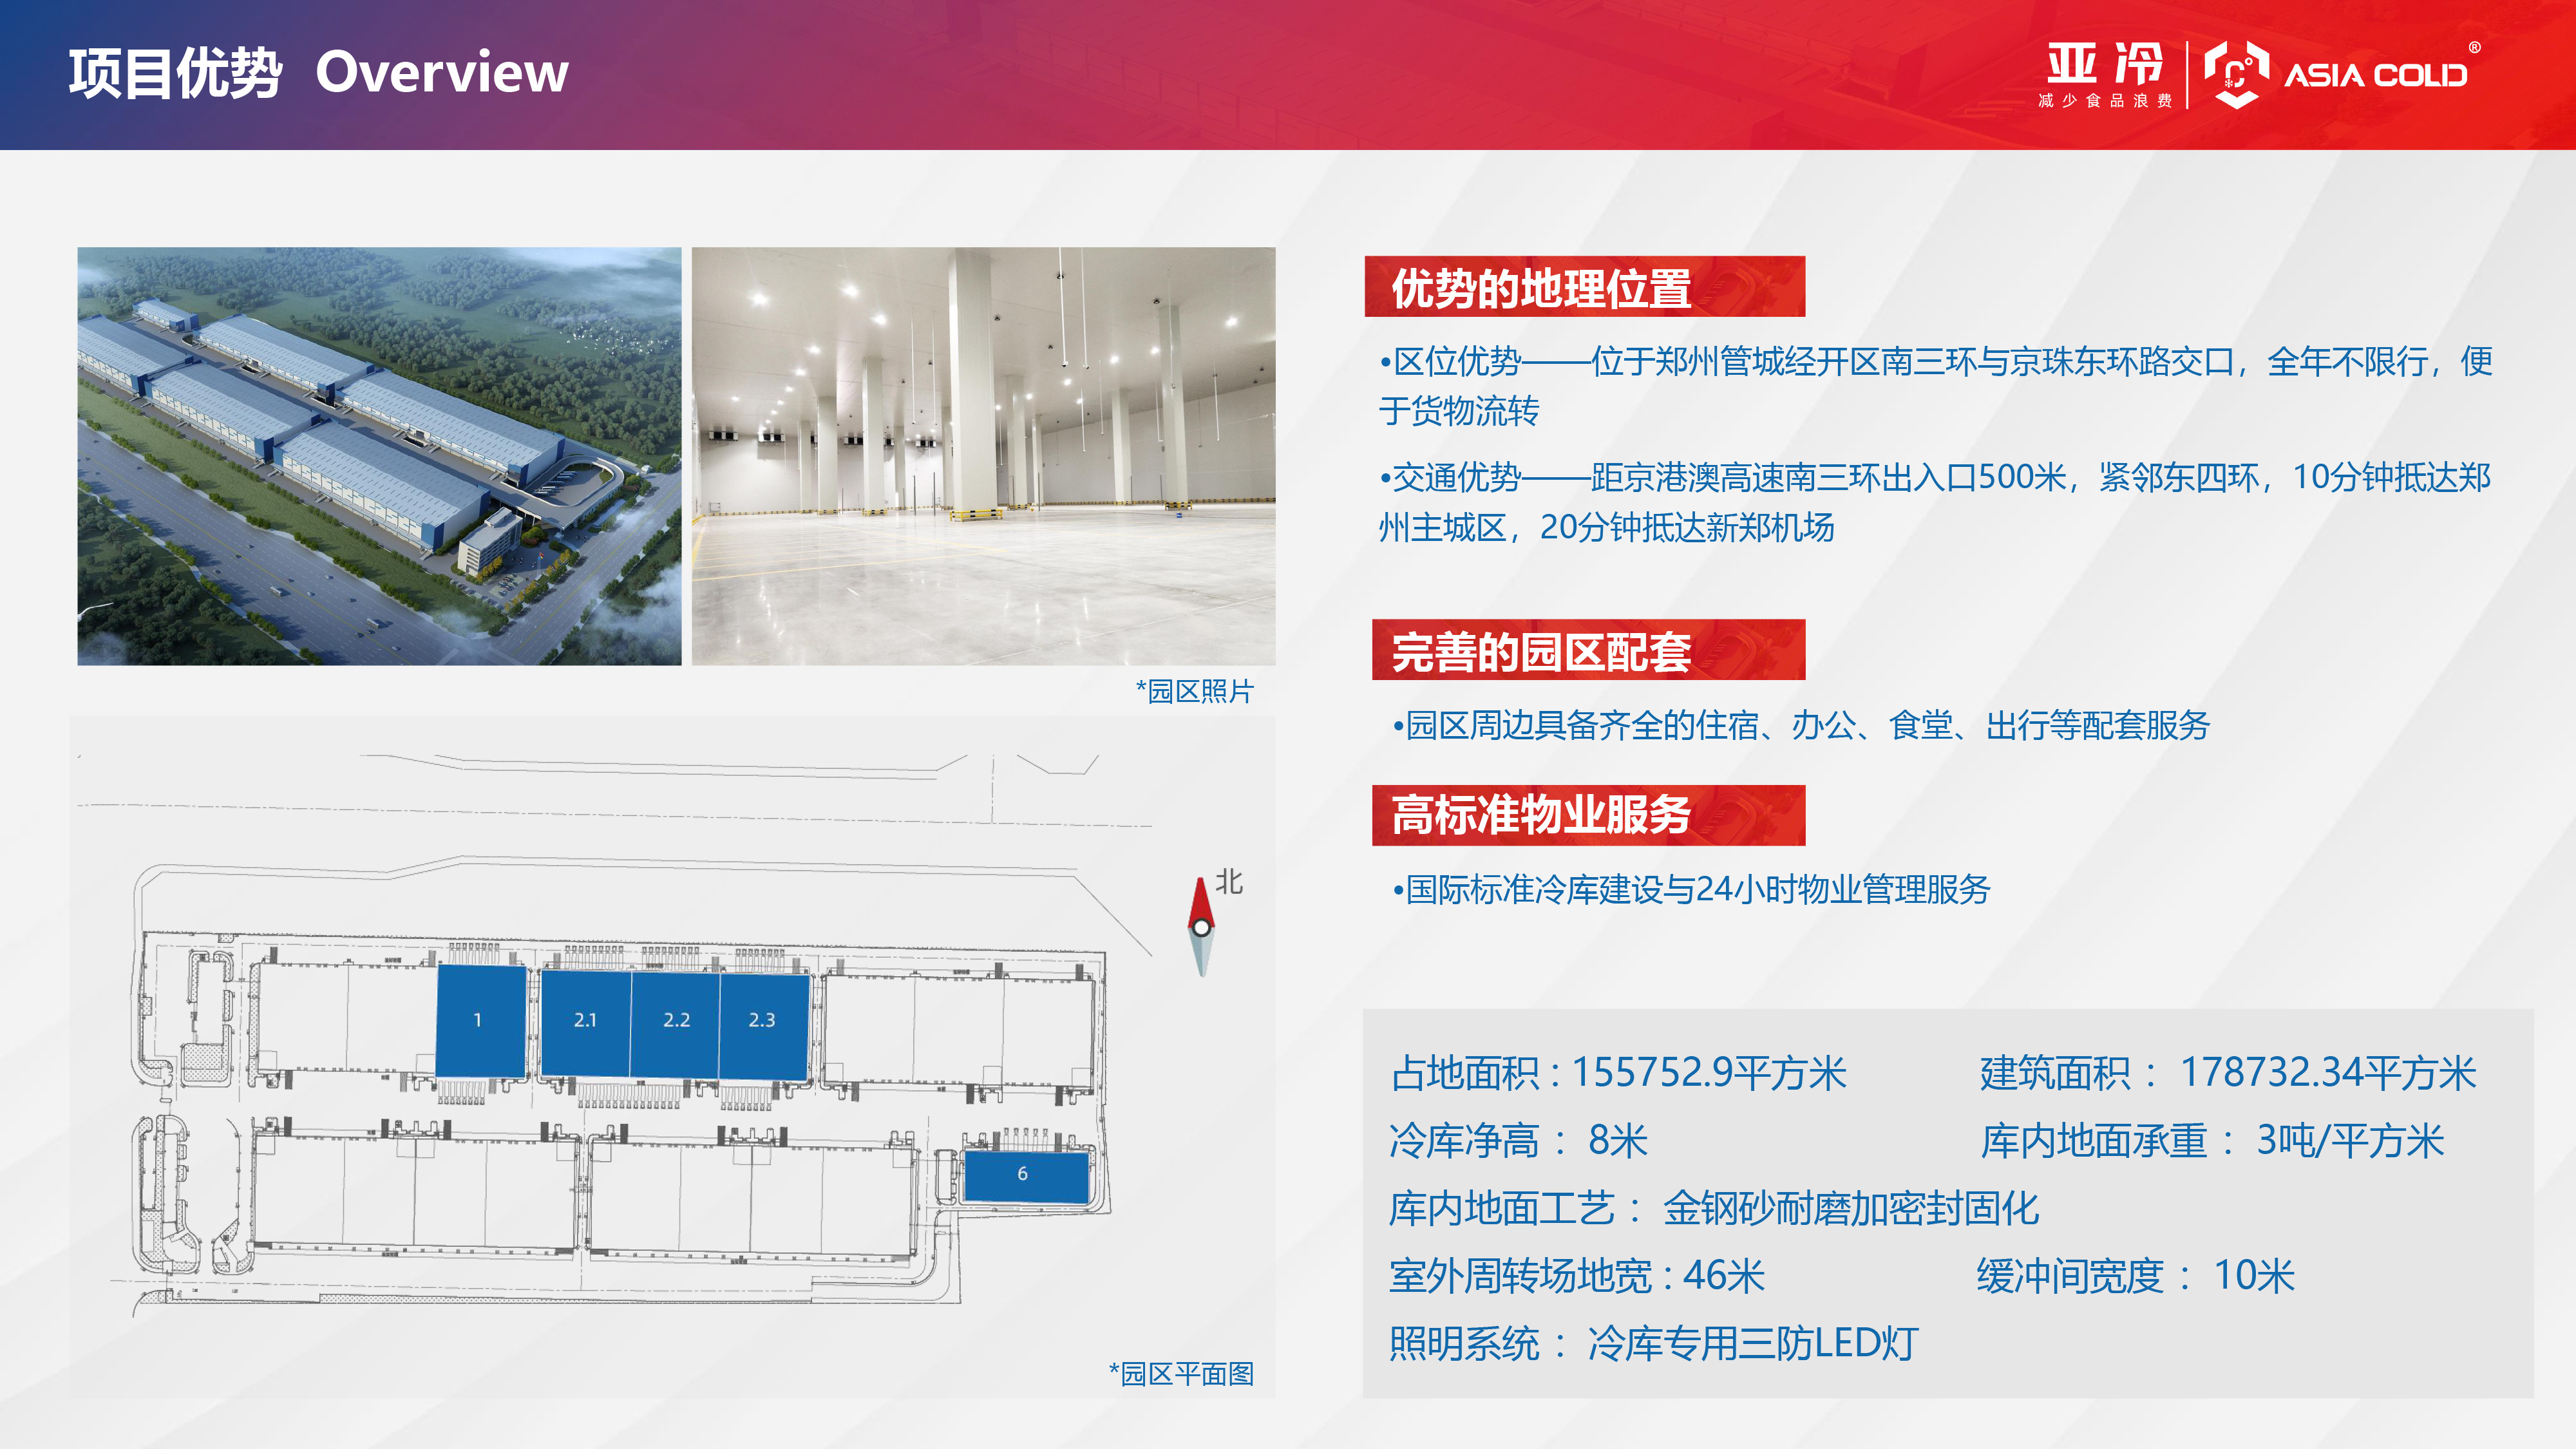Viewport: 2576px width, 1449px height.
Task: Select blue warehouse block 1
Action: (480, 1020)
